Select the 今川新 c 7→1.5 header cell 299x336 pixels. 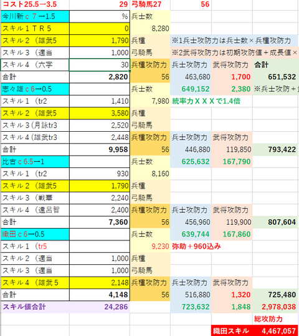coord(35,16)
